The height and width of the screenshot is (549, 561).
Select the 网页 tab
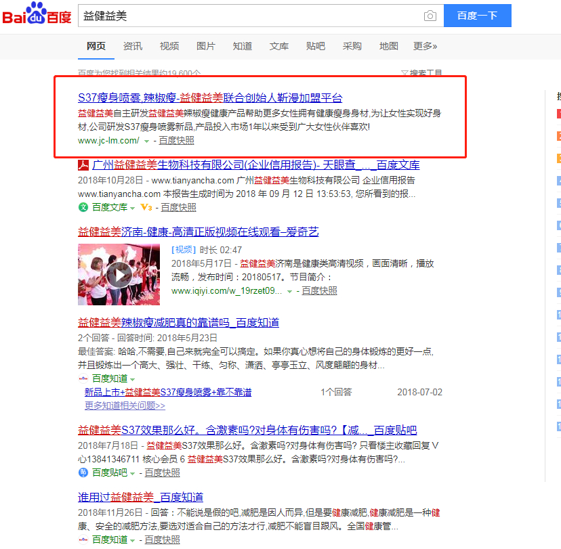[96, 46]
